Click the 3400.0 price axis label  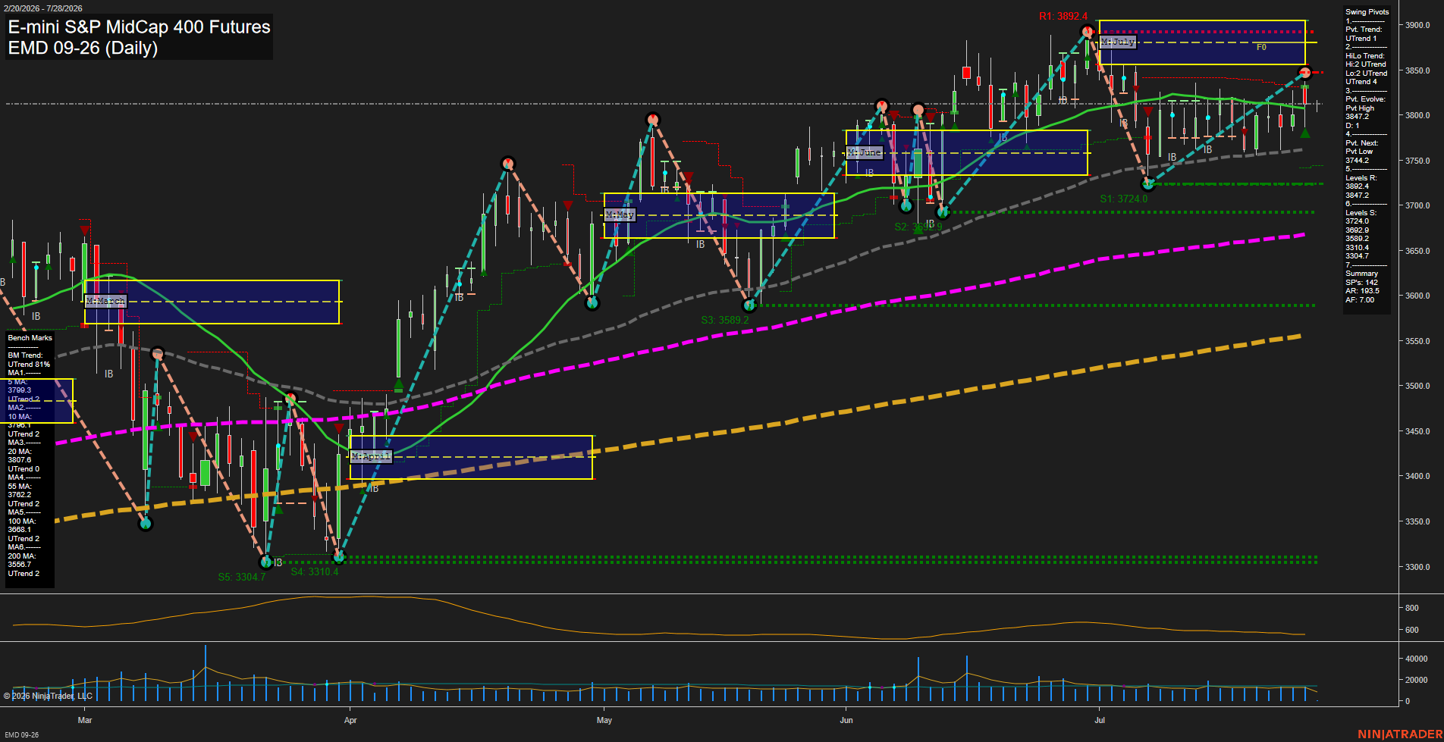tap(1417, 476)
